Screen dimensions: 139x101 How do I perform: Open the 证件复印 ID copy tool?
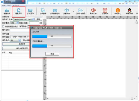[30, 11]
